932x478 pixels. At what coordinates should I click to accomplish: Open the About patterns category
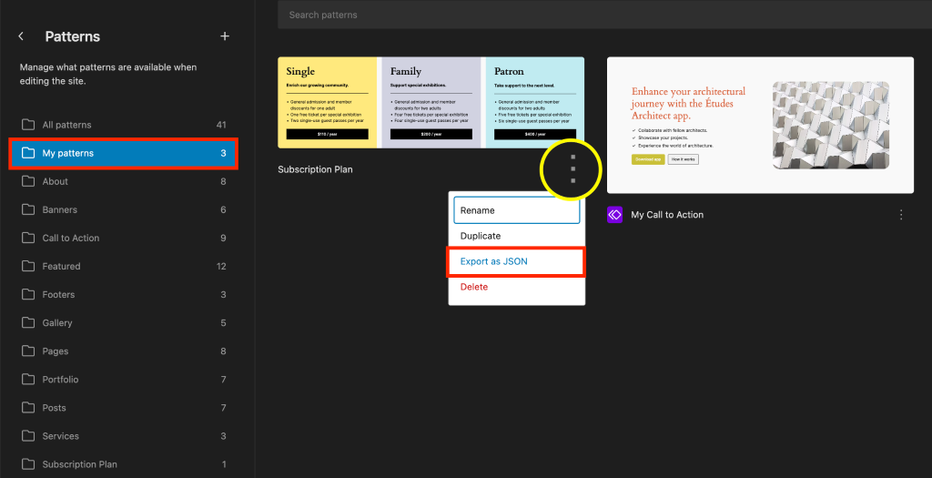point(124,181)
